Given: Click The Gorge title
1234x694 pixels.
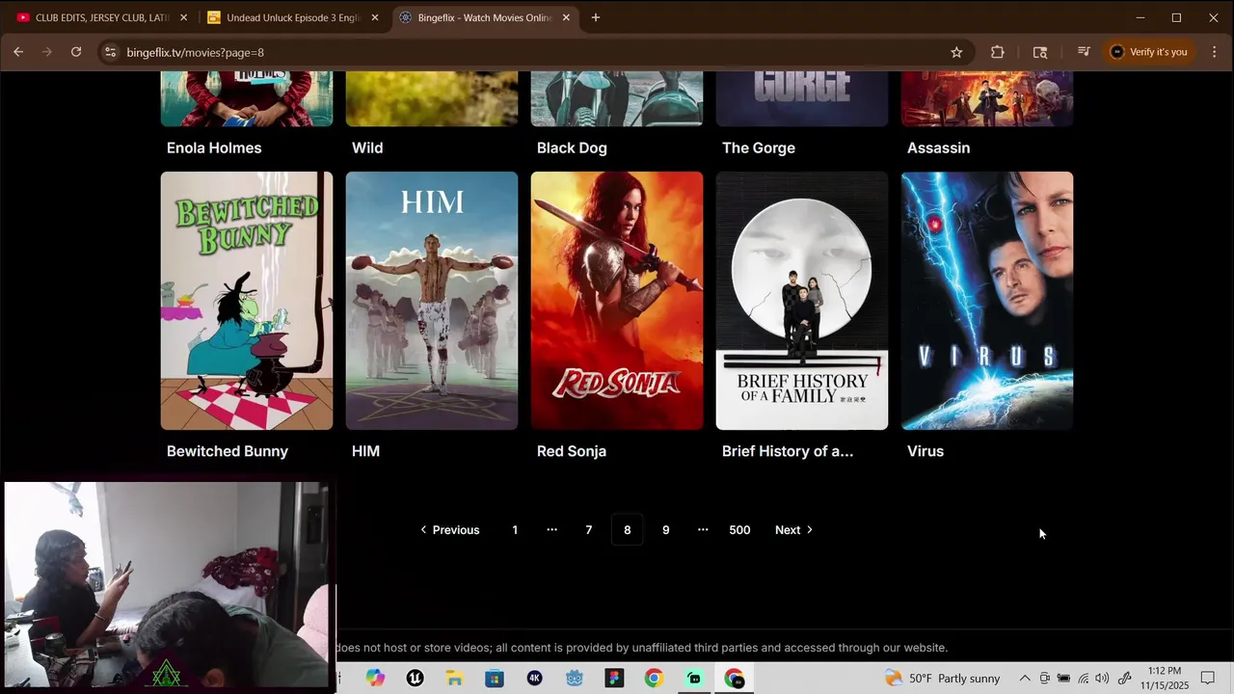Looking at the screenshot, I should click(759, 147).
